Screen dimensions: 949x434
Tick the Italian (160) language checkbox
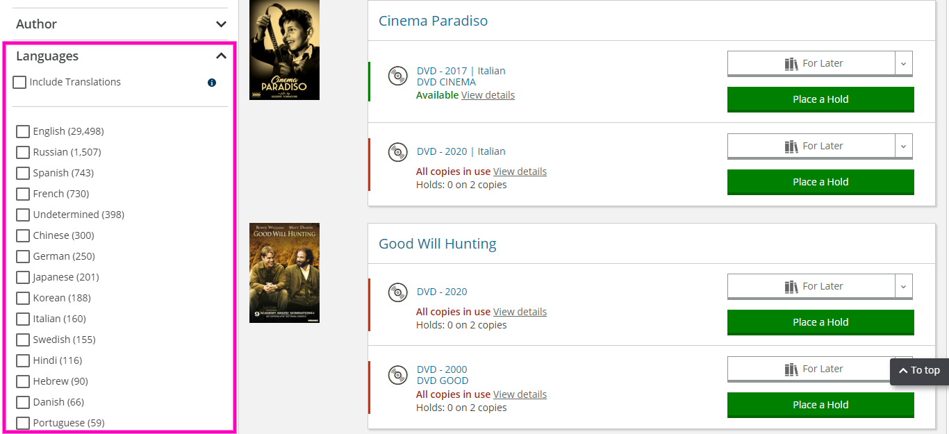[x=23, y=319]
